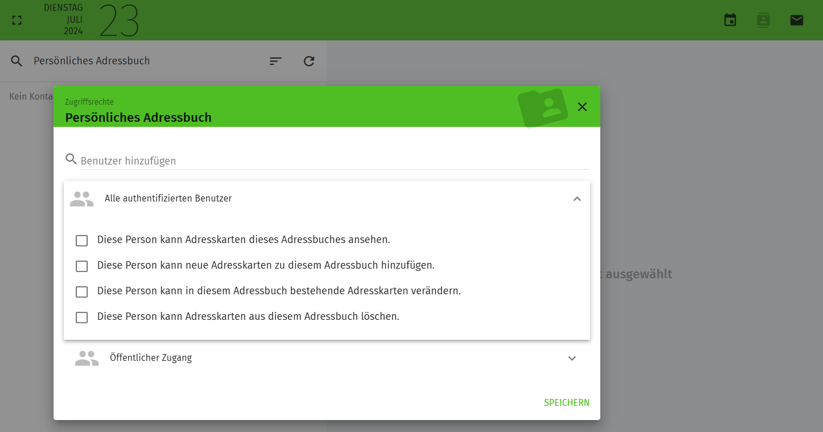Open the sort options icon
This screenshot has width=823, height=432.
click(276, 61)
